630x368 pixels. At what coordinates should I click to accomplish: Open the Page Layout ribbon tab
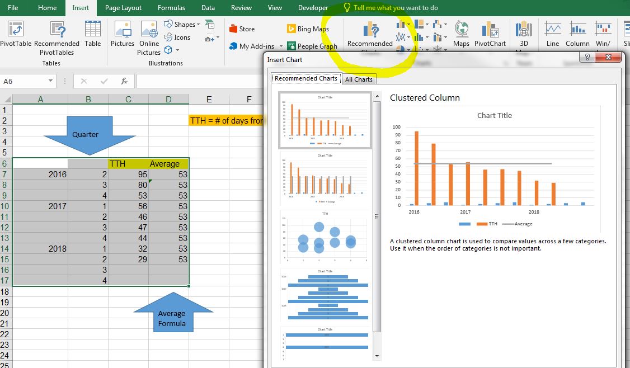pyautogui.click(x=123, y=8)
